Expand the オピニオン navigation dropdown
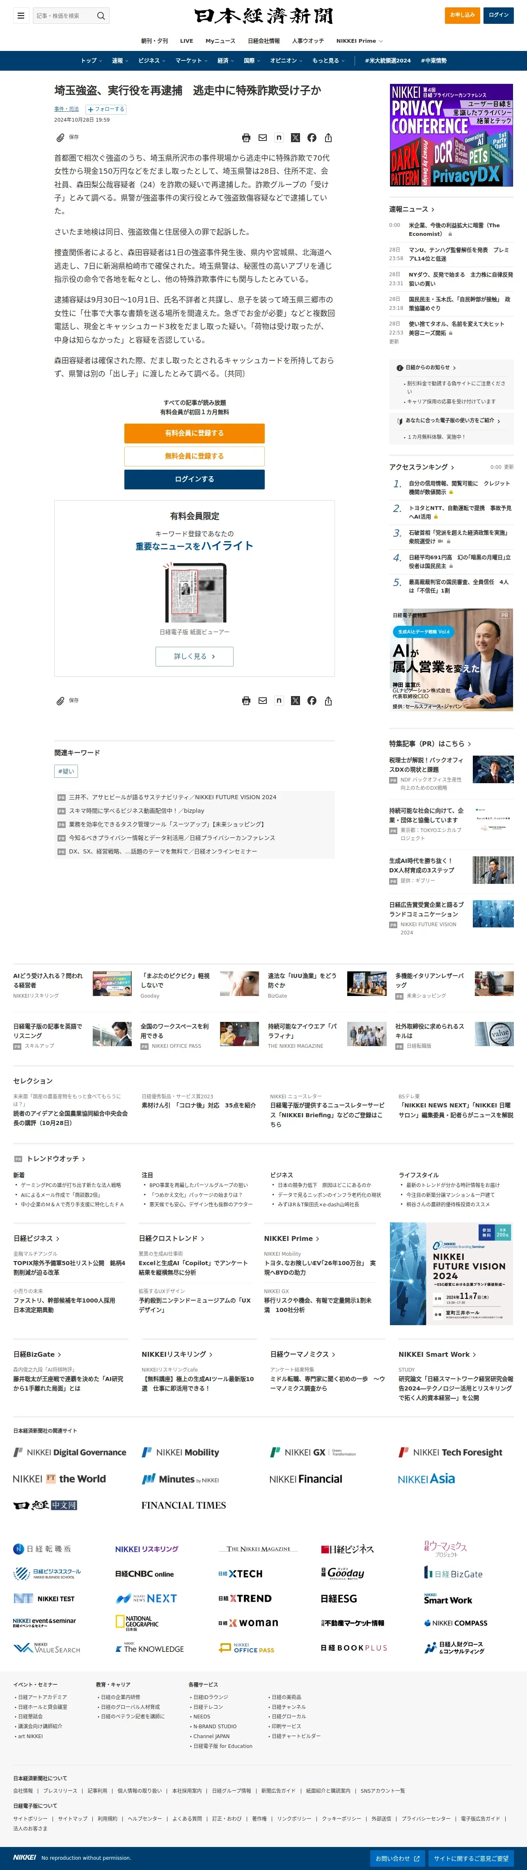The width and height of the screenshot is (527, 1870). pyautogui.click(x=286, y=60)
